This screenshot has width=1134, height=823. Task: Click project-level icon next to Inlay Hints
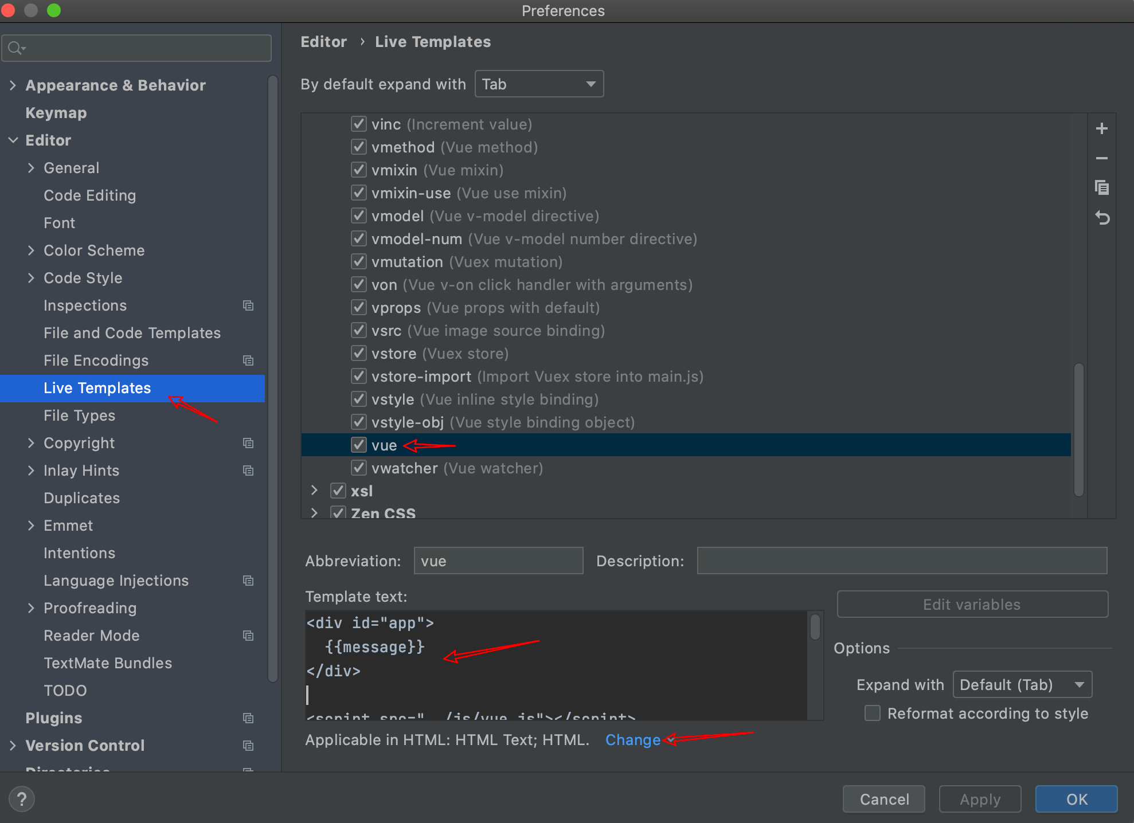(248, 471)
